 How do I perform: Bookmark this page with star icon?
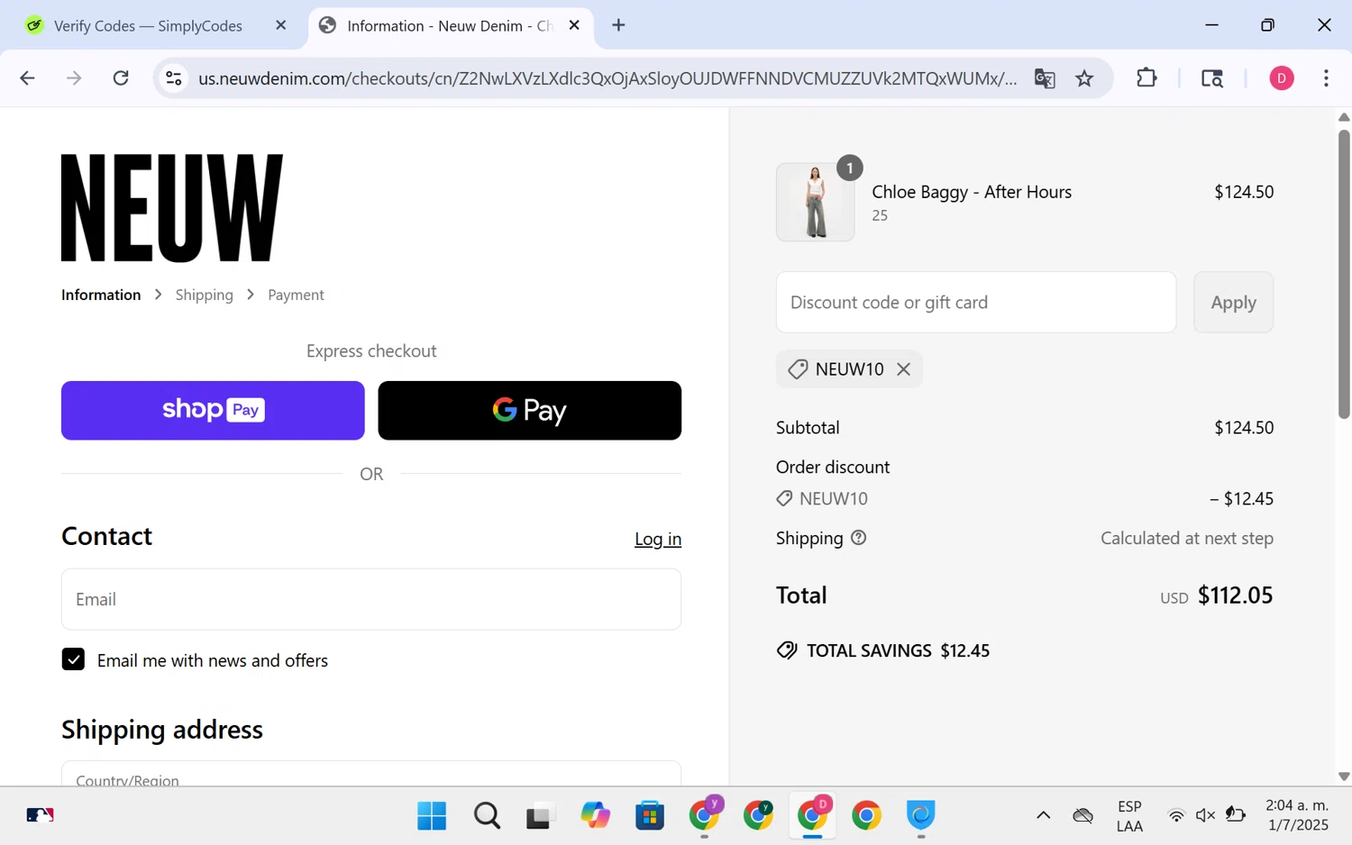(x=1084, y=78)
